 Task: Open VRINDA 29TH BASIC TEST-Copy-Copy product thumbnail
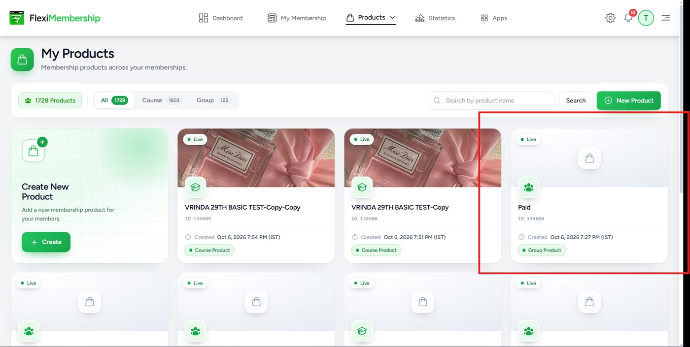coord(256,158)
